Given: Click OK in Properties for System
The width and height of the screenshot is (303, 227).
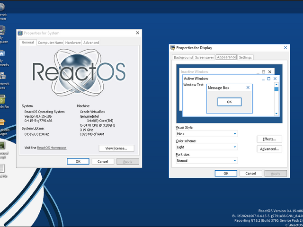Looking at the screenshot, I should [78, 161].
